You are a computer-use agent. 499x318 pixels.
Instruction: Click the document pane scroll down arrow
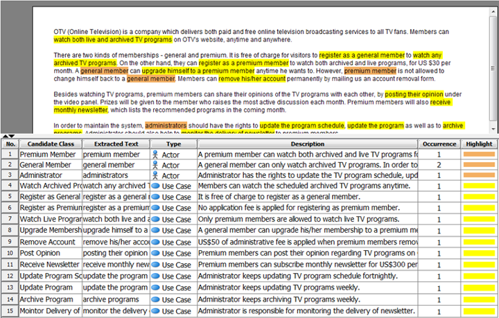pyautogui.click(x=493, y=129)
